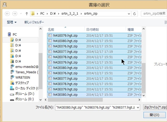Click the PC computer icon in tree
This screenshot has width=167, height=122.
9,34
